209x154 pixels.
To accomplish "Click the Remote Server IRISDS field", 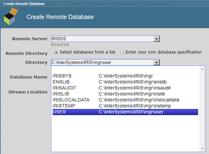I will click(102, 39).
